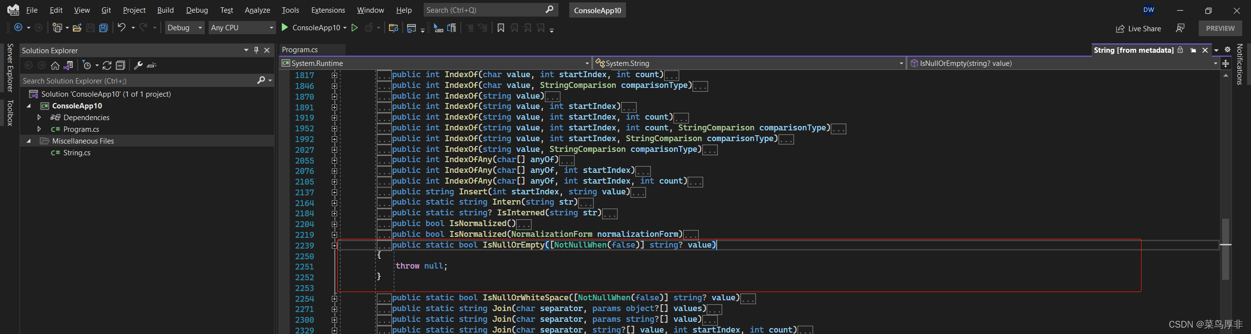
Task: Toggle bookmark on current line
Action: click(x=500, y=28)
